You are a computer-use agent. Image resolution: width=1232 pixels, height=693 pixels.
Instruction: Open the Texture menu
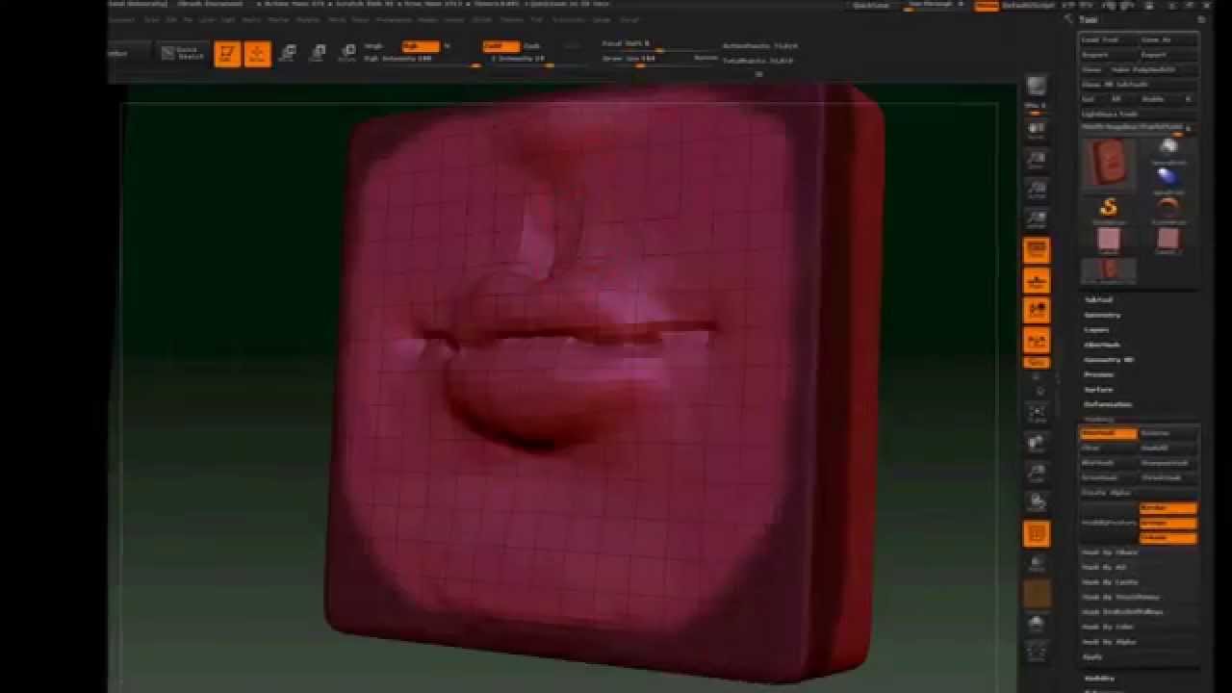click(x=512, y=19)
